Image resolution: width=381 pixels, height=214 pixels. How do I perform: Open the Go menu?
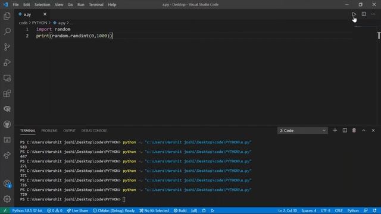[x=70, y=5]
